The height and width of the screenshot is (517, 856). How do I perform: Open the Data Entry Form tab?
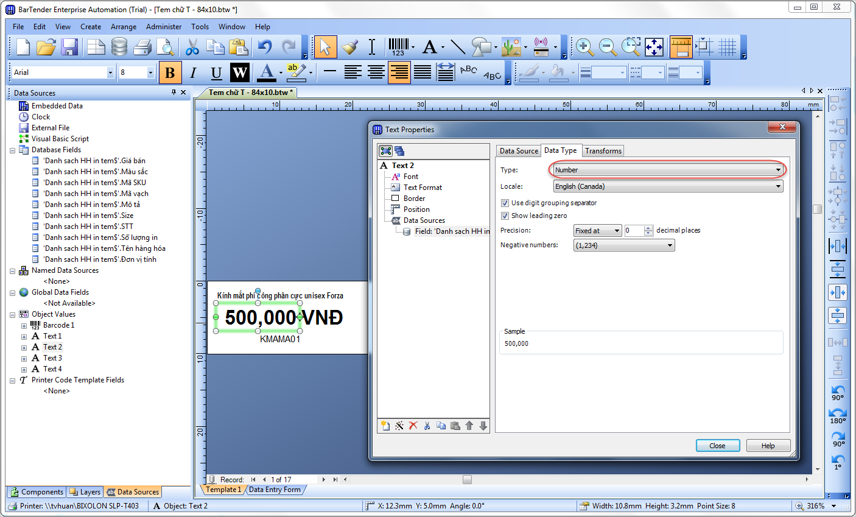tap(275, 490)
